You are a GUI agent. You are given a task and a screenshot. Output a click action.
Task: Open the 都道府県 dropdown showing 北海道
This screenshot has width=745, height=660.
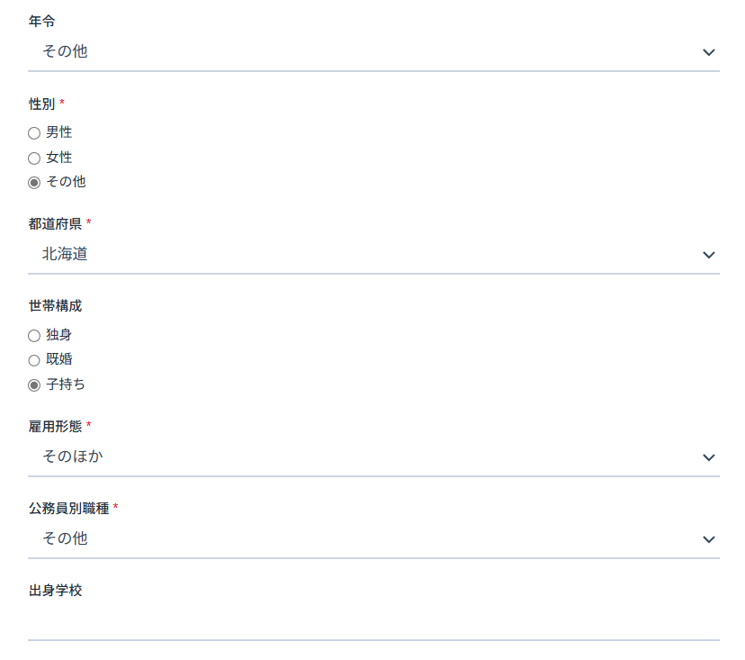click(x=373, y=255)
